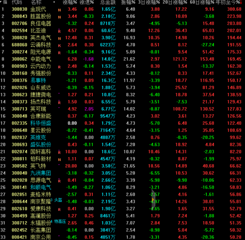245x240 pixels.
Task: Select stock name 英可瑞
Action: click(x=38, y=109)
